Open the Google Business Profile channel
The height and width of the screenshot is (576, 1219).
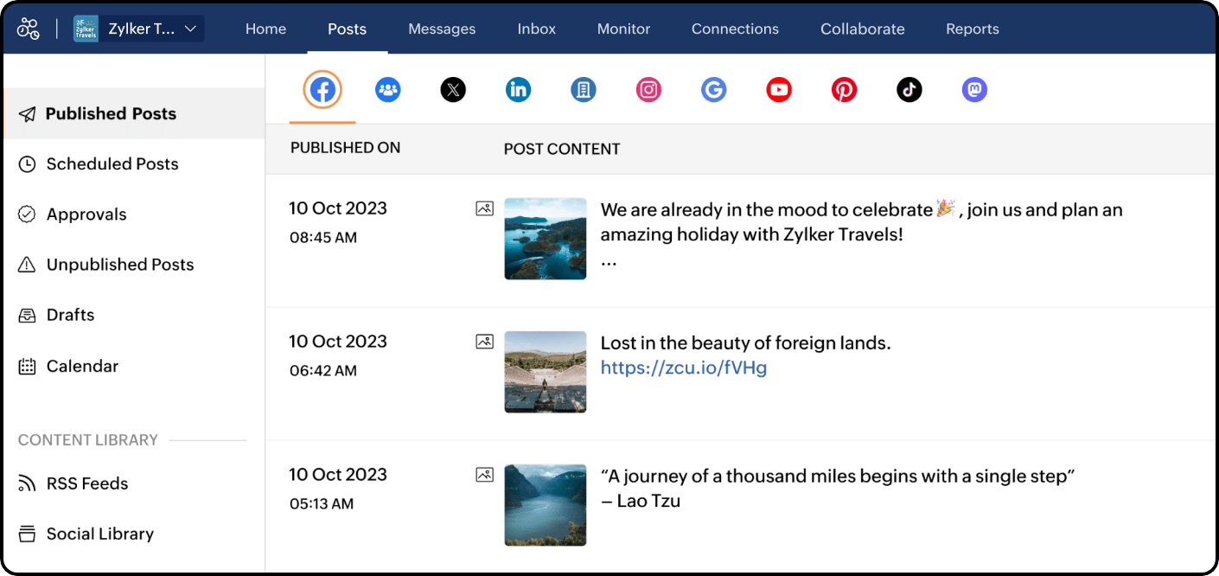point(713,90)
